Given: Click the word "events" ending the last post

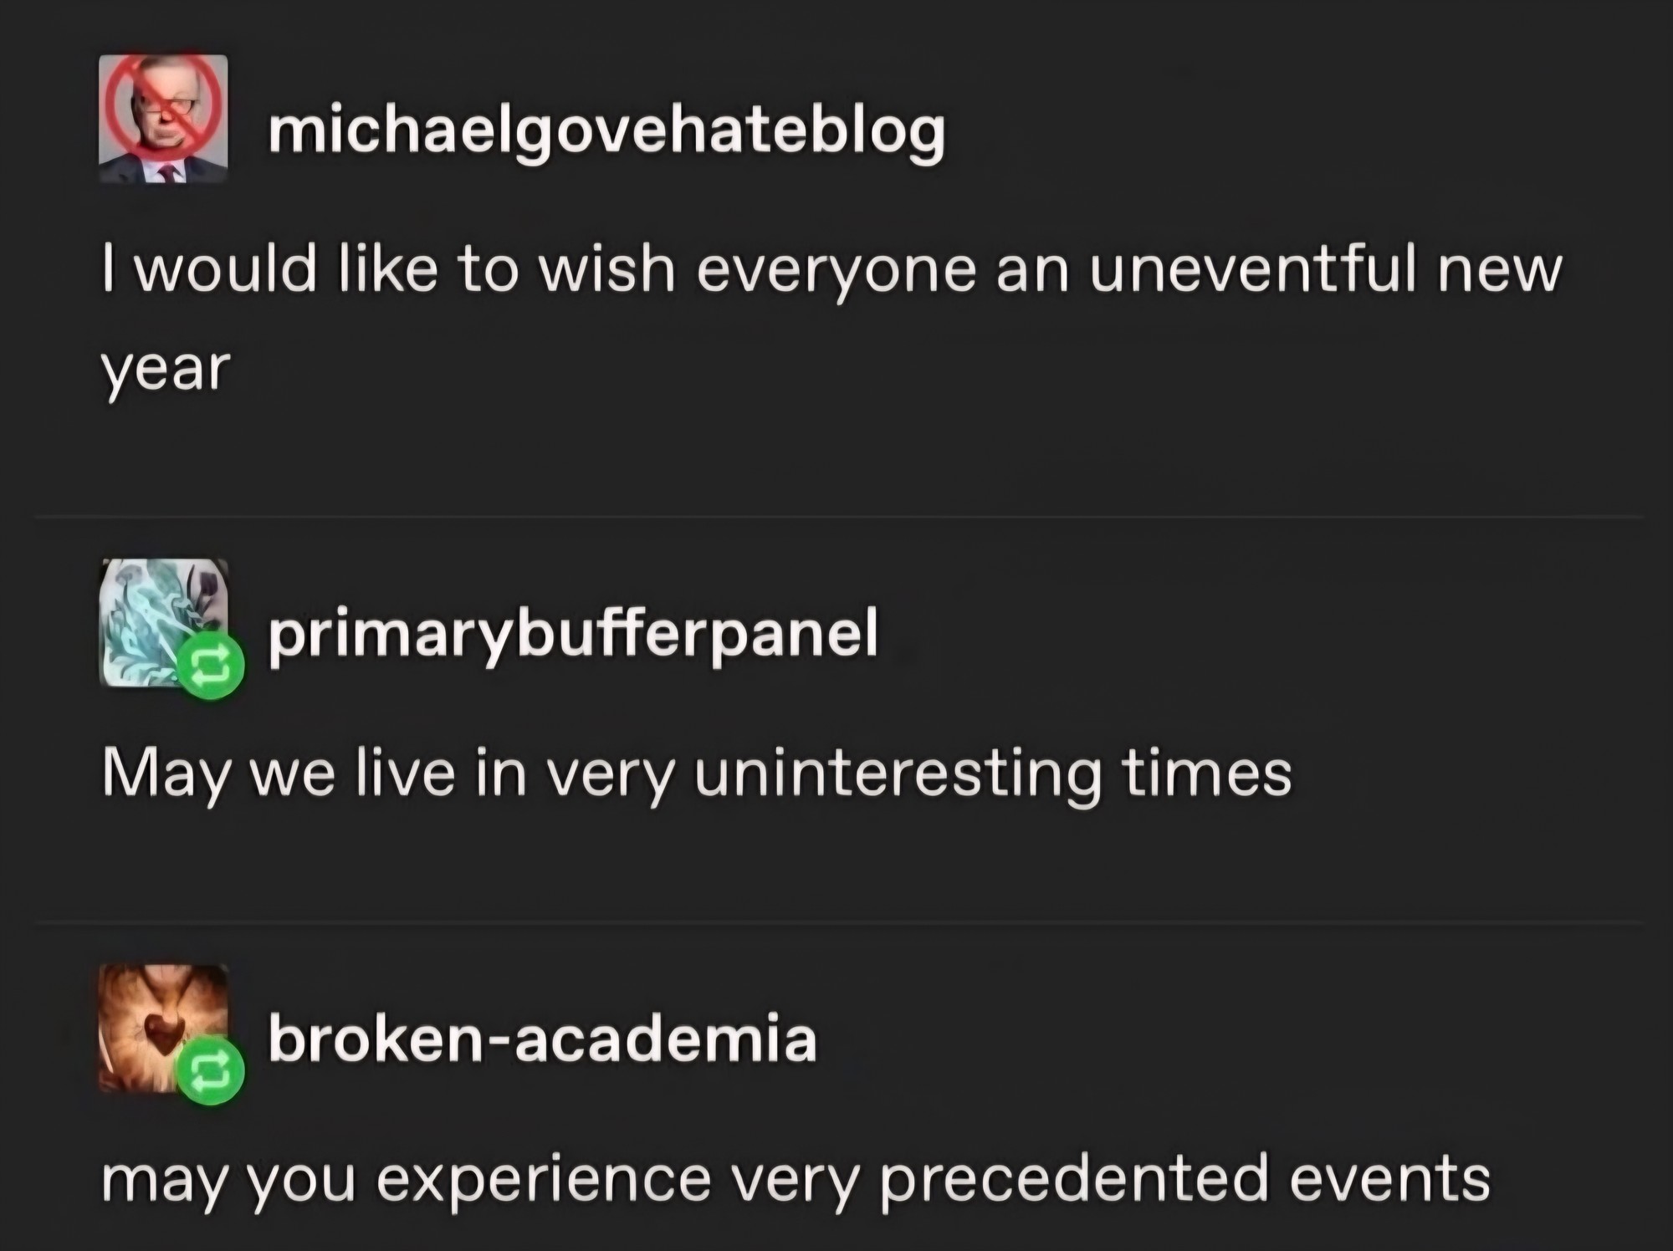Looking at the screenshot, I should pyautogui.click(x=1389, y=1179).
